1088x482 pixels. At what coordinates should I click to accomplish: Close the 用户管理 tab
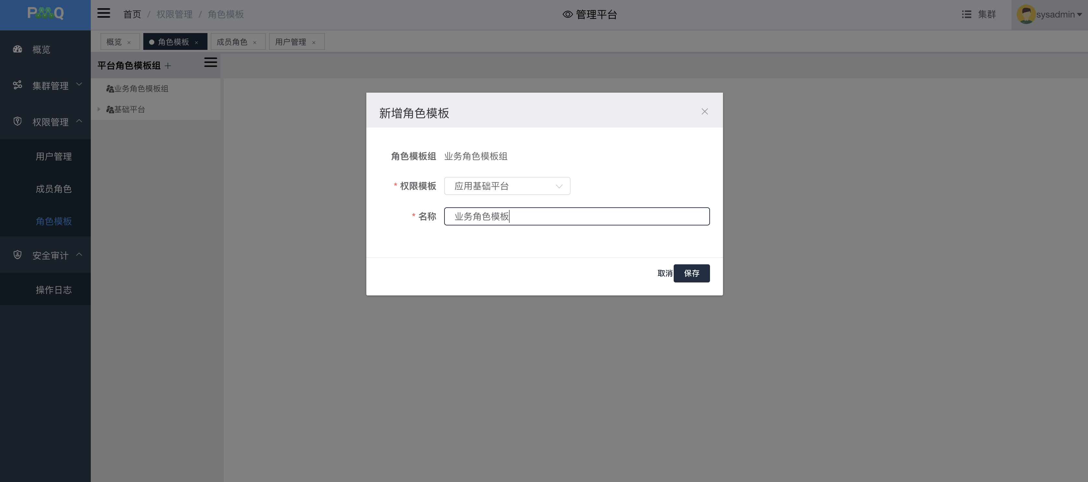(x=314, y=43)
